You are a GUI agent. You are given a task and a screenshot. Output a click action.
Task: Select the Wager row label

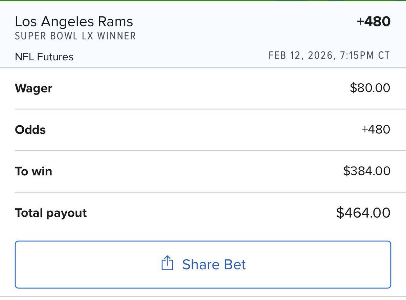pos(33,88)
